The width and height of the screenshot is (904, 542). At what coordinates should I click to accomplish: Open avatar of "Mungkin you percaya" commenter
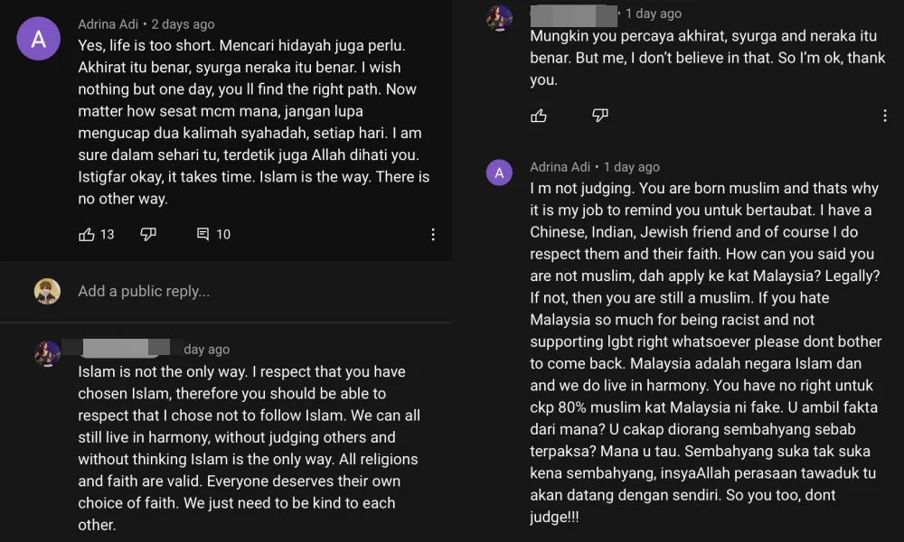pos(500,17)
